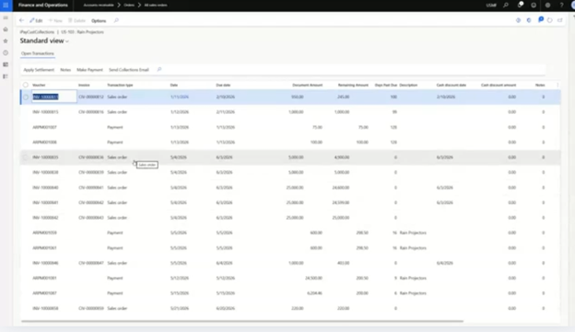Click voucher ARPM001007
Viewport: 575px width, 332px height.
(45, 128)
